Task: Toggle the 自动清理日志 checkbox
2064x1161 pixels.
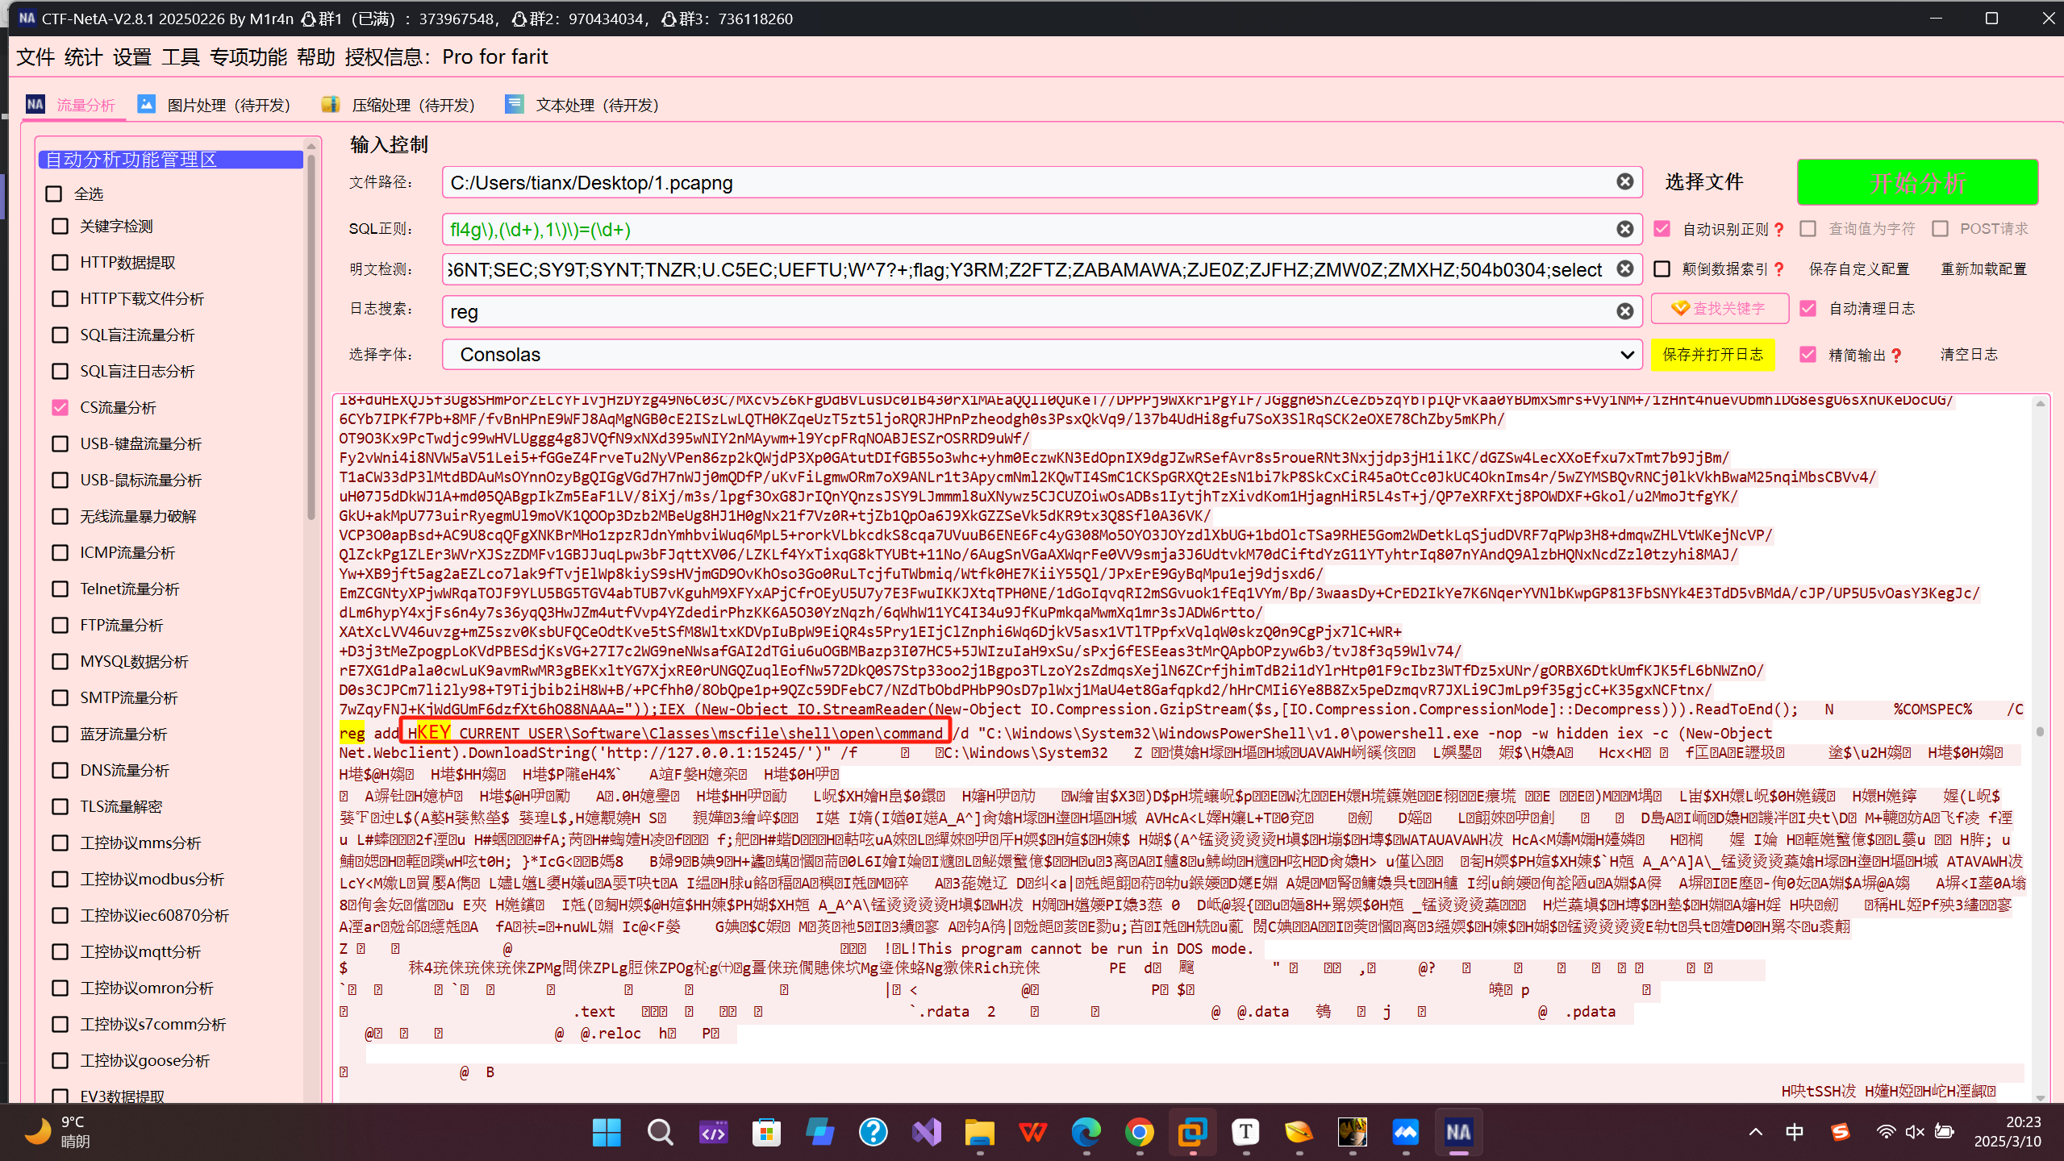Action: pyautogui.click(x=1808, y=308)
